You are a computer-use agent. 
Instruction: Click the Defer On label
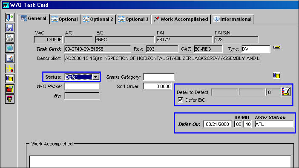(x=190, y=124)
